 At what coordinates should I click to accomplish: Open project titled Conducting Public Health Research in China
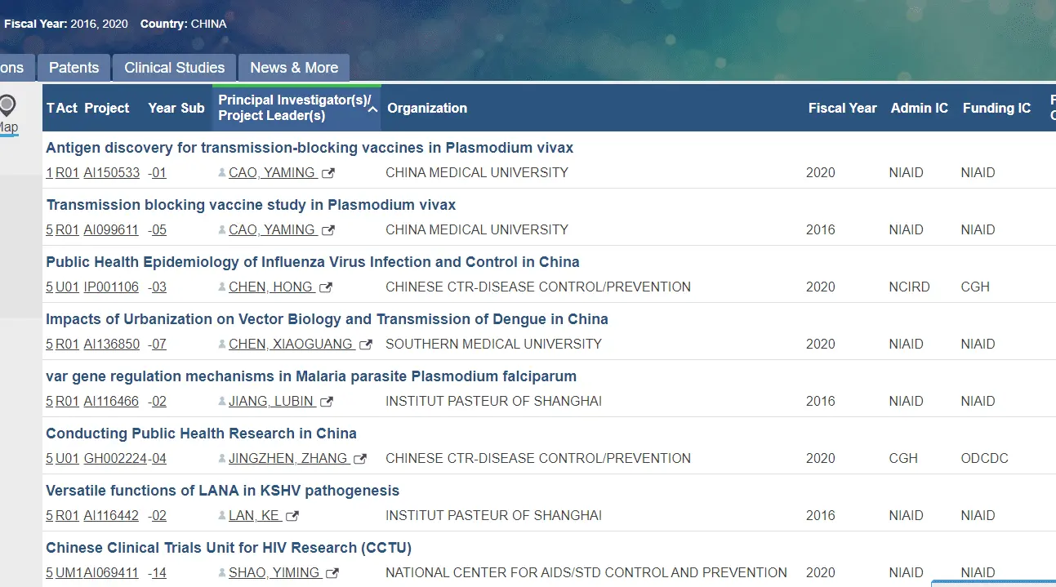[x=201, y=434]
